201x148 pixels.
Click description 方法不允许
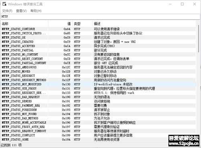click(x=102, y=118)
